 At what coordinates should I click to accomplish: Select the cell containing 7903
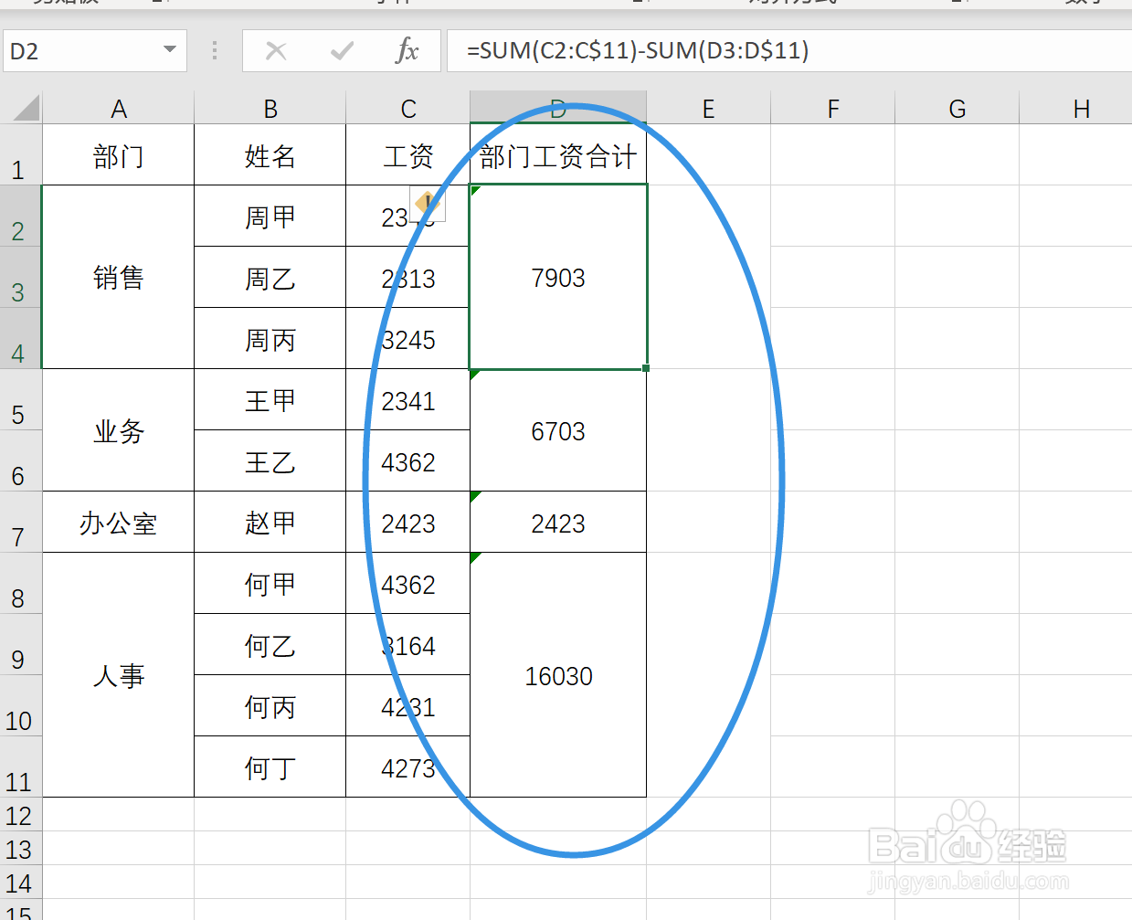click(557, 278)
